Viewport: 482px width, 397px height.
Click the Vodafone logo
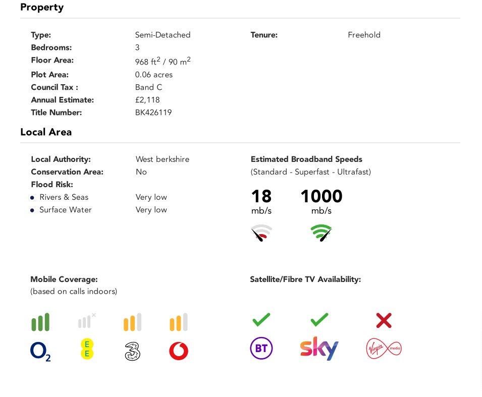179,351
